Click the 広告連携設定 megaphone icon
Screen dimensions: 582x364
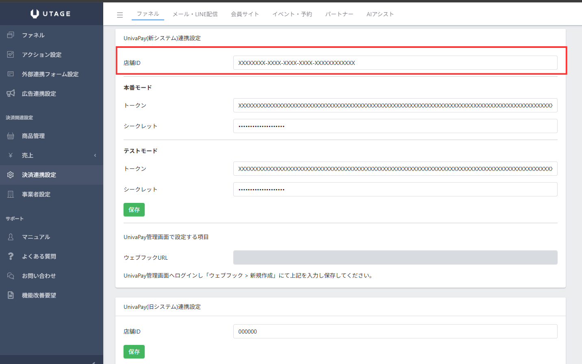pyautogui.click(x=11, y=94)
